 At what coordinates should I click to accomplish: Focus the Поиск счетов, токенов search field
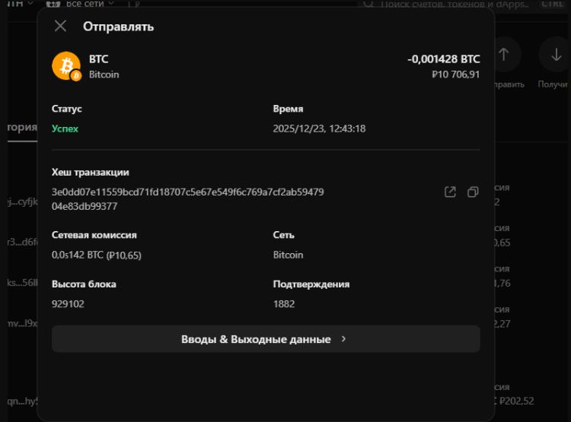pos(449,5)
